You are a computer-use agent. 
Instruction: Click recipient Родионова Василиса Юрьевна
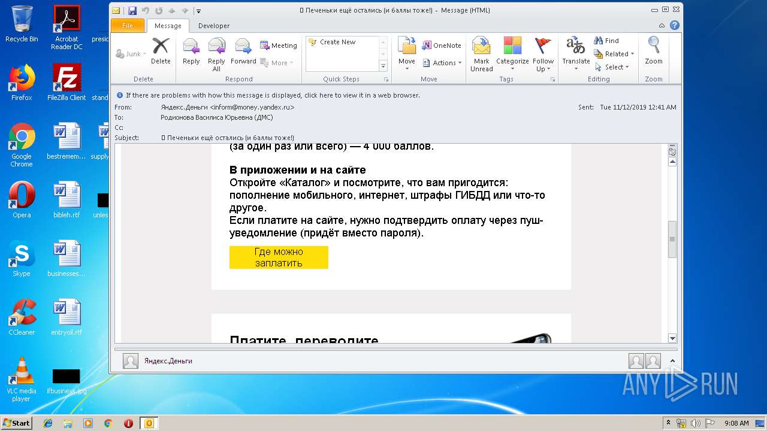point(216,117)
